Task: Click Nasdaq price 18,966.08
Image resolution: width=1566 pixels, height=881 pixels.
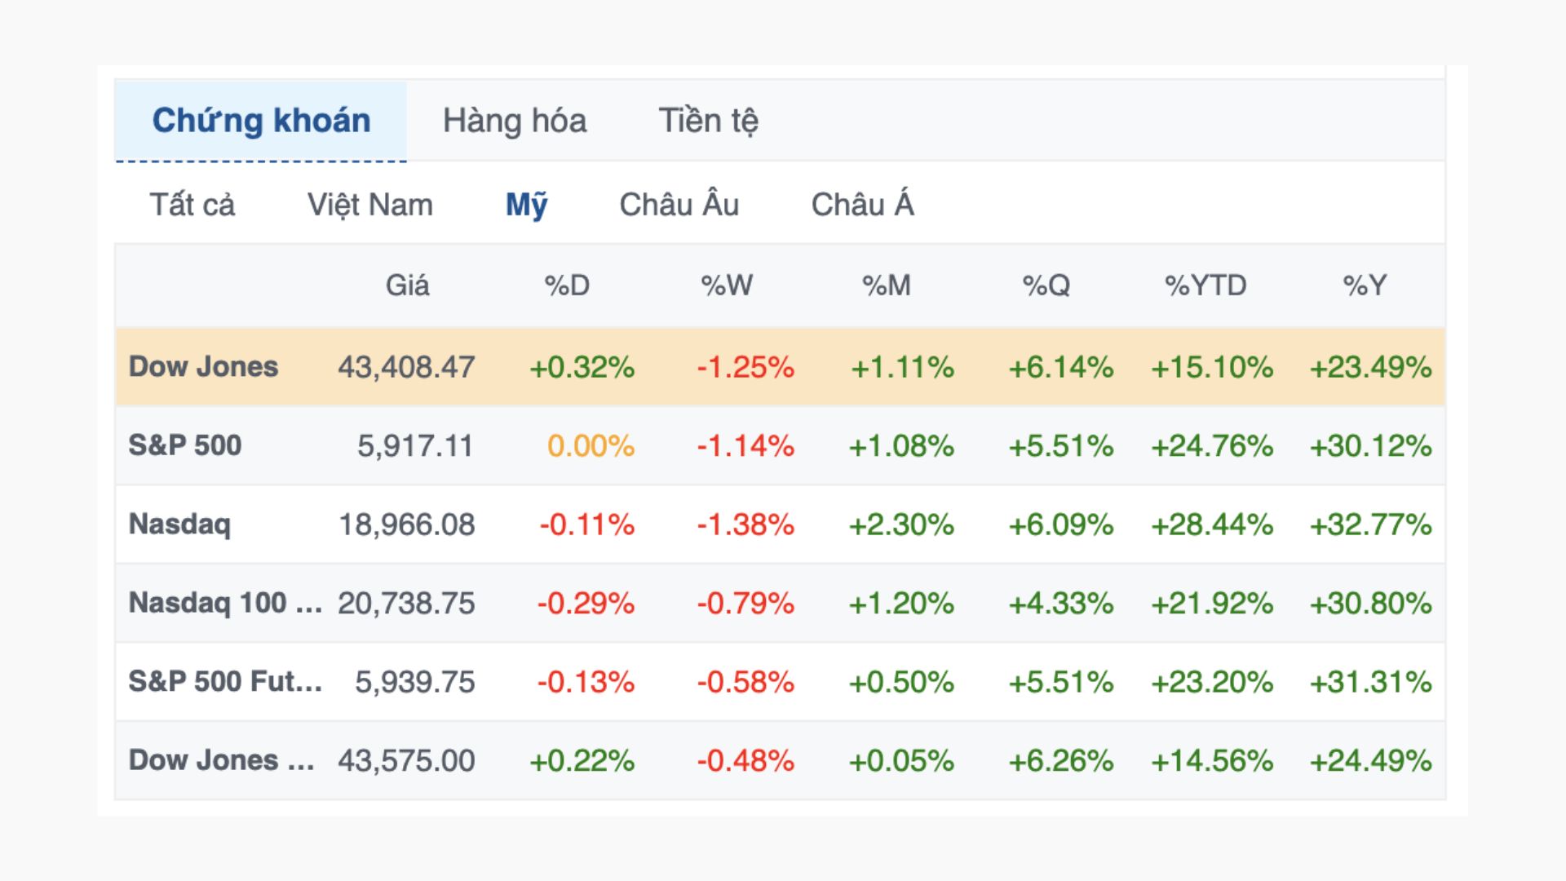Action: pyautogui.click(x=406, y=525)
